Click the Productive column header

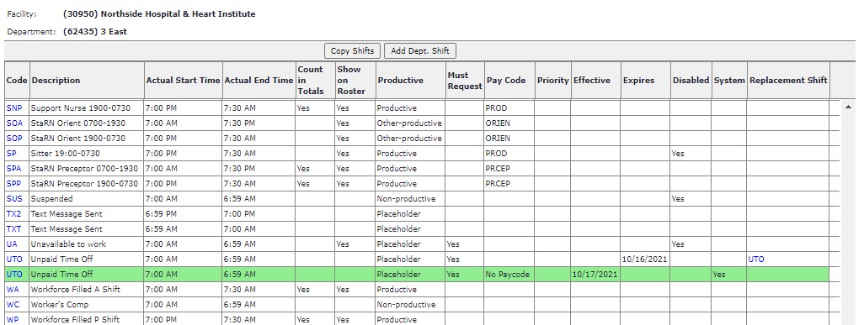(401, 81)
